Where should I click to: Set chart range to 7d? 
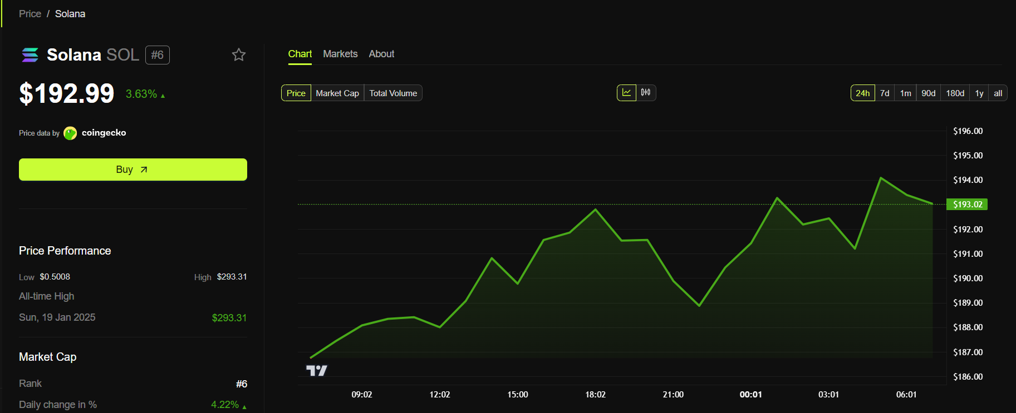[x=885, y=93]
